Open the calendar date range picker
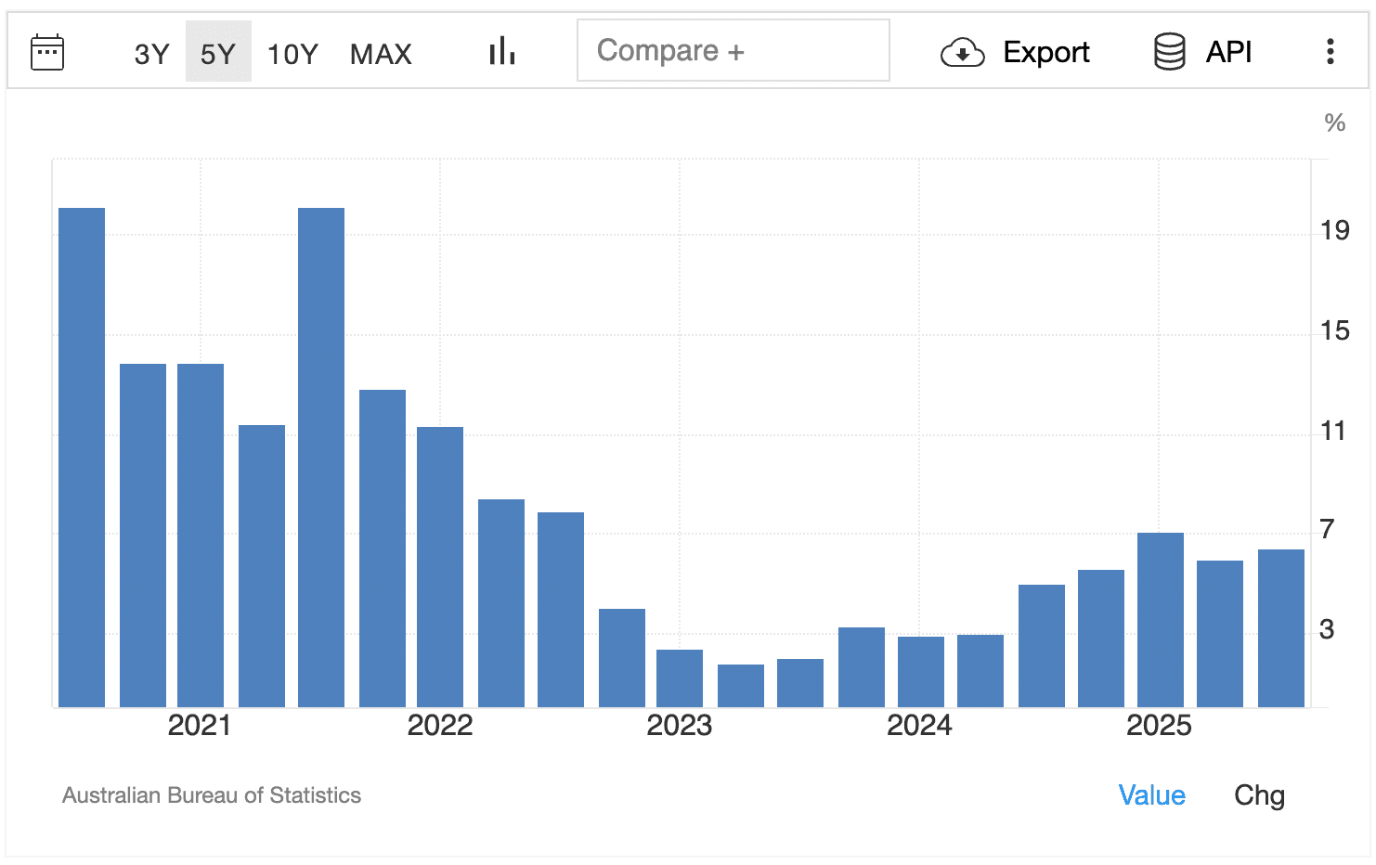 coord(47,52)
